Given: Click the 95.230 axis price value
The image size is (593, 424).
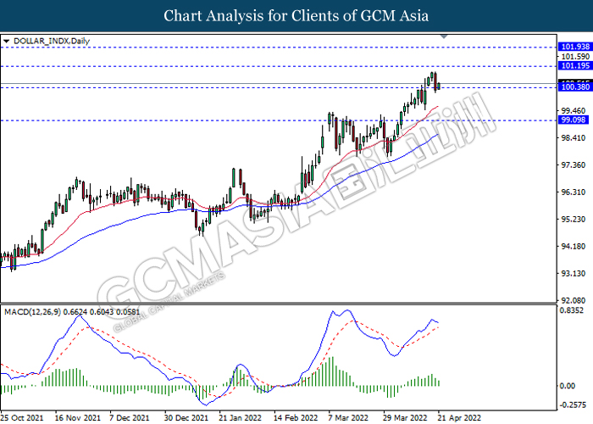Looking at the screenshot, I should point(573,219).
